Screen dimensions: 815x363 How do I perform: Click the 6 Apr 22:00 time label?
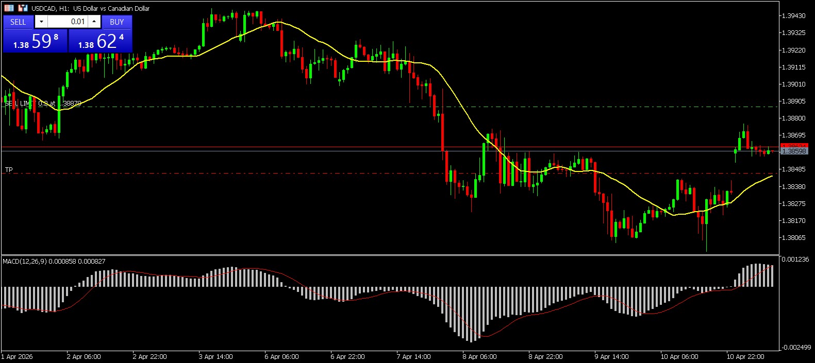pos(348,357)
